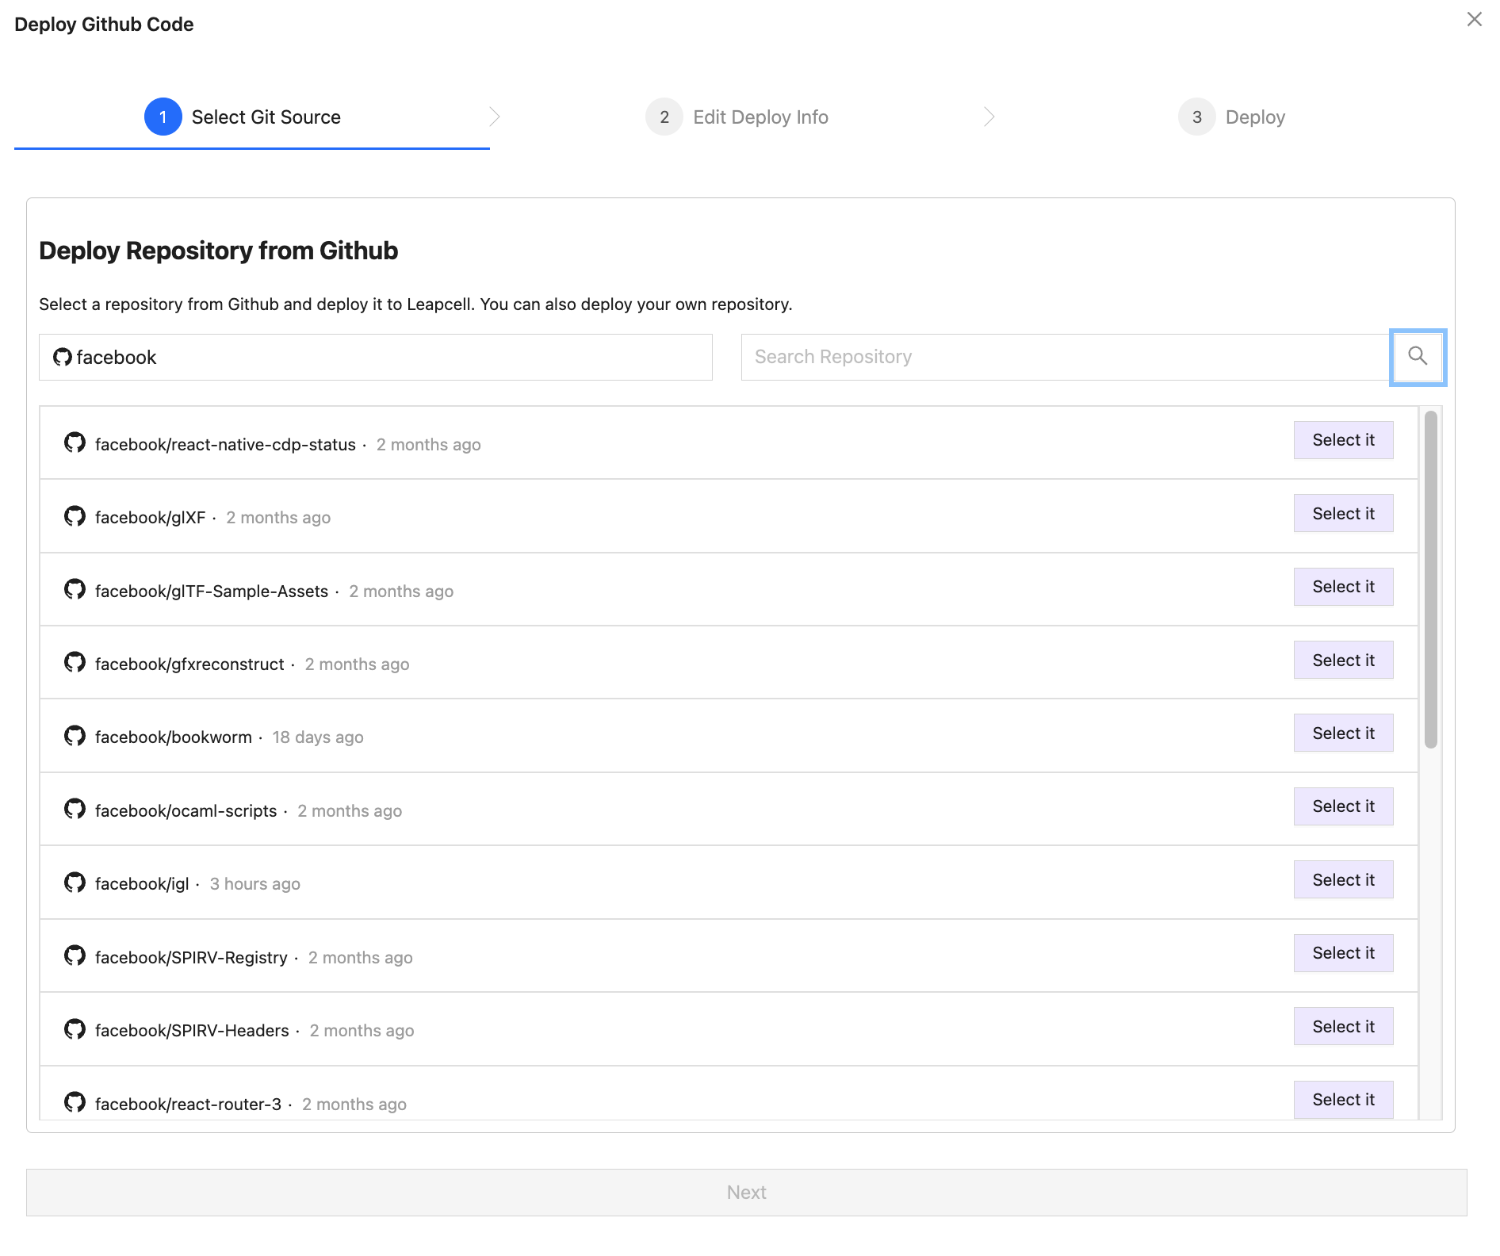Click the Deploy Repository from Github heading
The width and height of the screenshot is (1500, 1256).
[219, 251]
